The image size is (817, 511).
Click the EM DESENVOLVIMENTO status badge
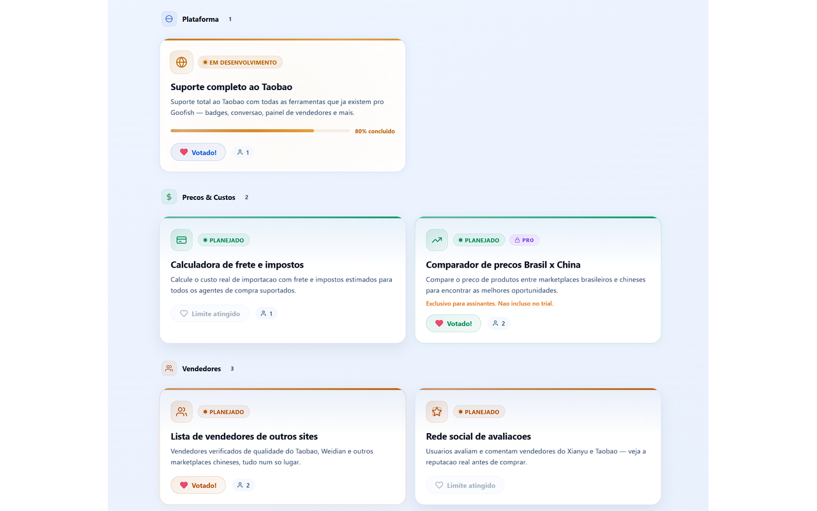[240, 62]
